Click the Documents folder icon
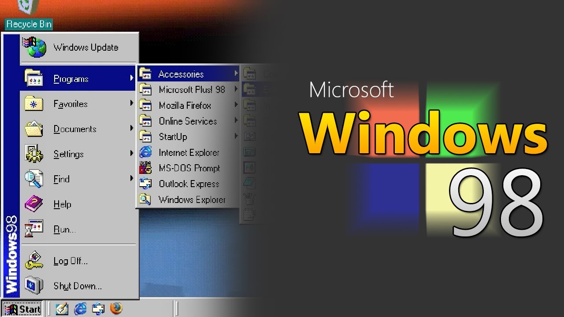 click(x=34, y=129)
